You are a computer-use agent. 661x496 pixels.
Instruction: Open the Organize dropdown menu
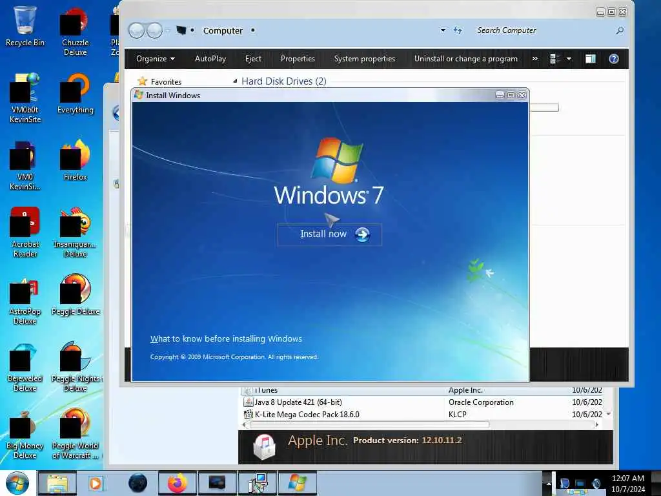click(155, 59)
